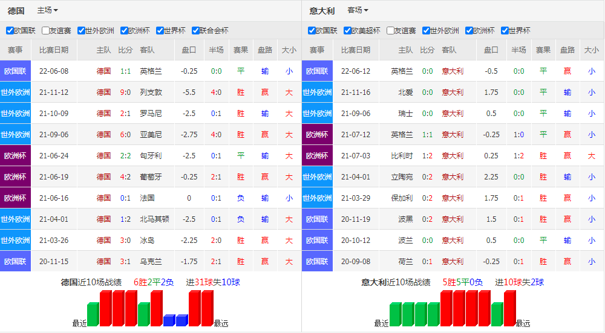
Task: Click 比赛日期 header in Germany table
Action: pyautogui.click(x=54, y=50)
